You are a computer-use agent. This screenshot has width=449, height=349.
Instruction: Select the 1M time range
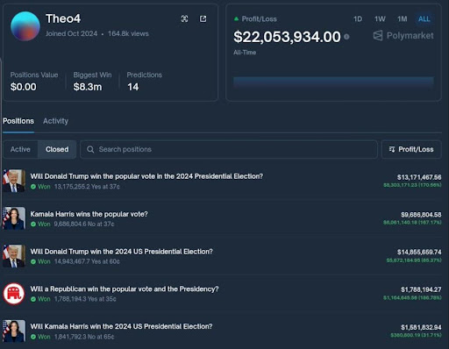point(402,19)
